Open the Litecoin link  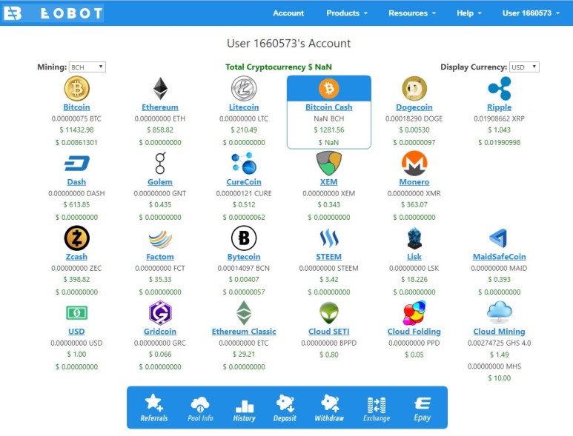tap(244, 107)
